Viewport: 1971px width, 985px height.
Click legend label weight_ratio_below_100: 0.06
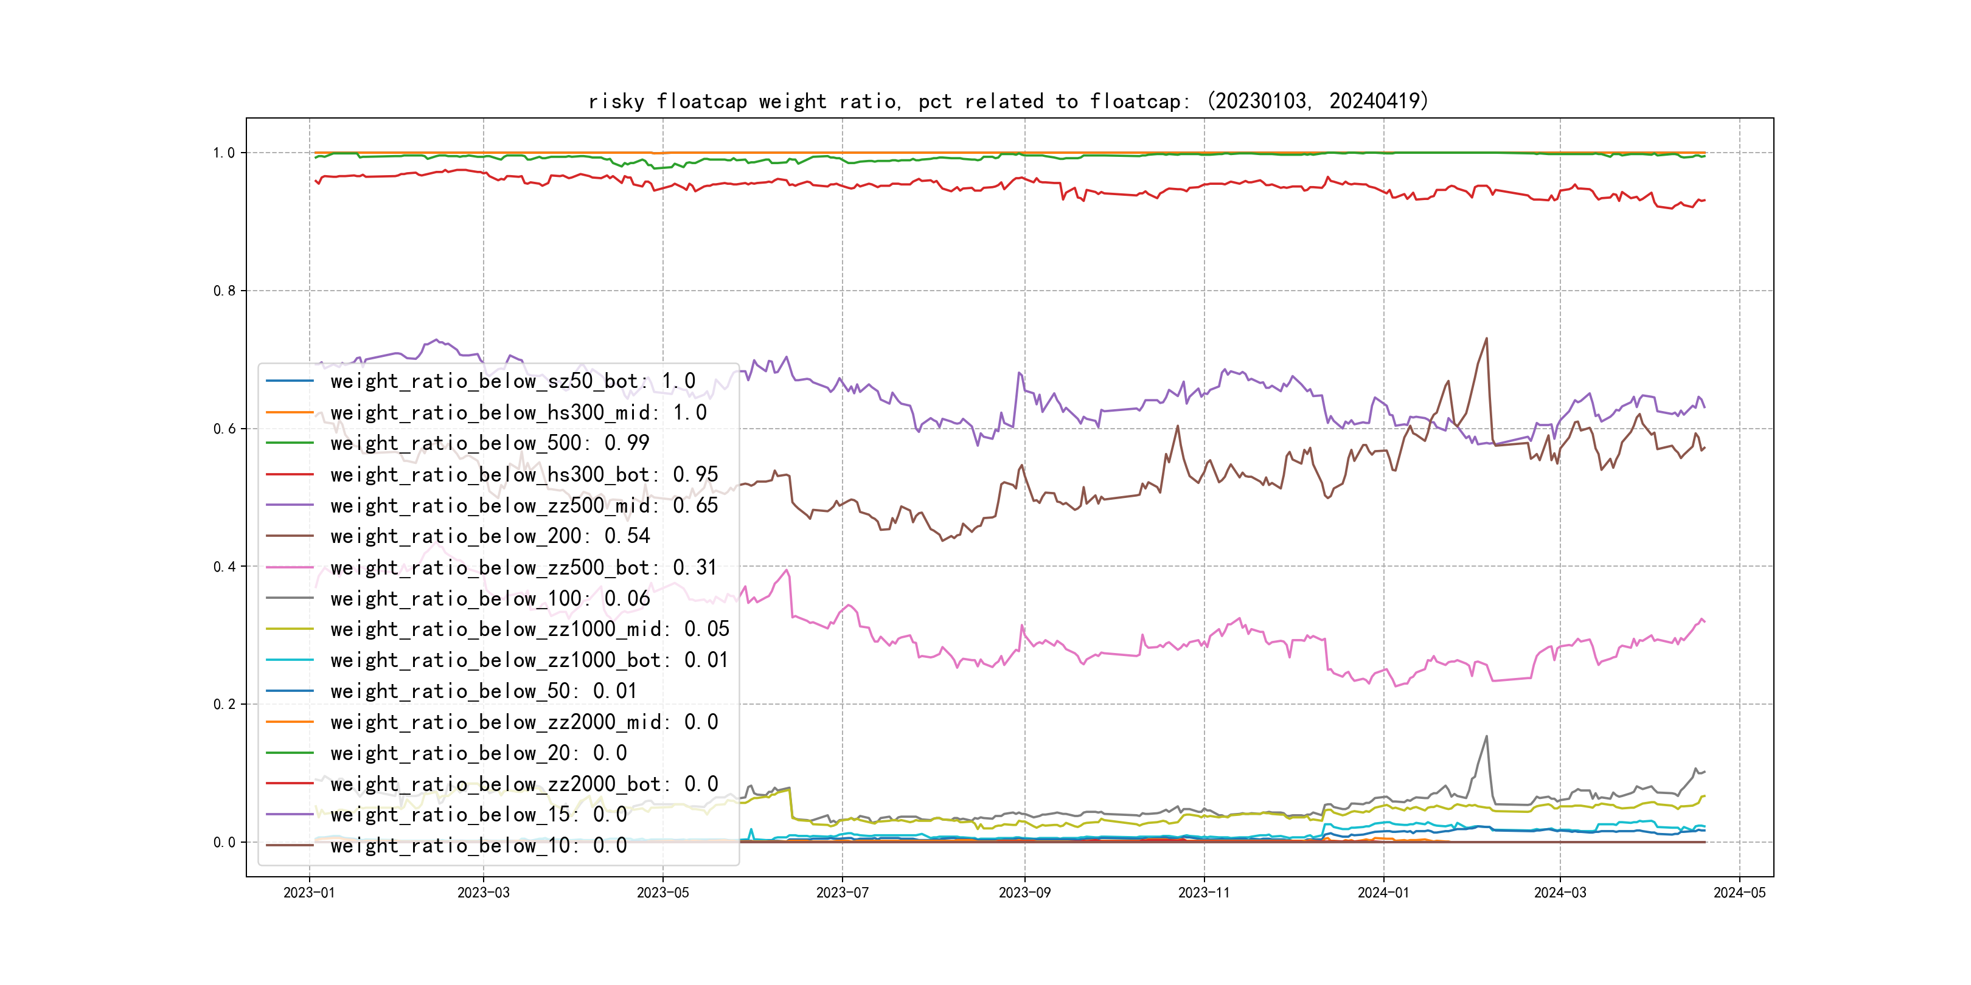pyautogui.click(x=490, y=598)
